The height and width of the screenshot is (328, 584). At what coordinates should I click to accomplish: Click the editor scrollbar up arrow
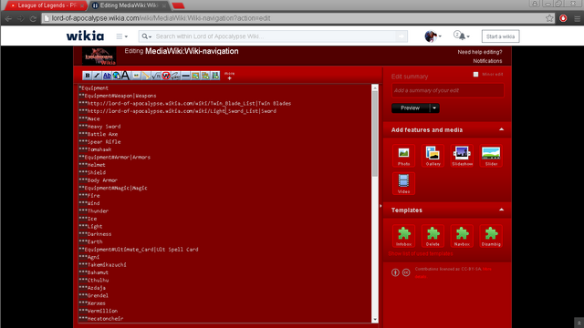(x=375, y=87)
